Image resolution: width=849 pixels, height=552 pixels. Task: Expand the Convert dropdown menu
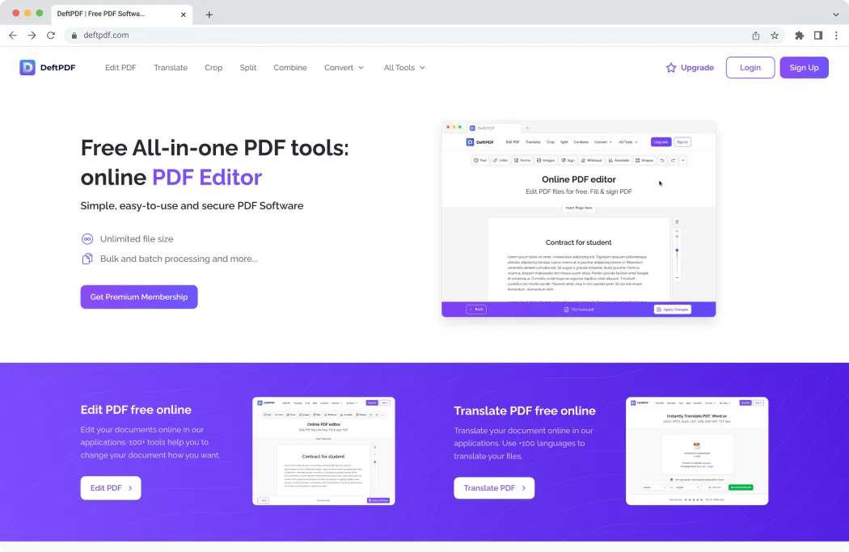click(344, 68)
